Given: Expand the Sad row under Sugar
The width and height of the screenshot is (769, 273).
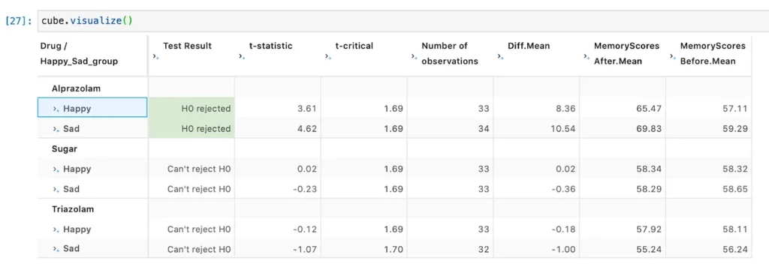Looking at the screenshot, I should click(56, 189).
